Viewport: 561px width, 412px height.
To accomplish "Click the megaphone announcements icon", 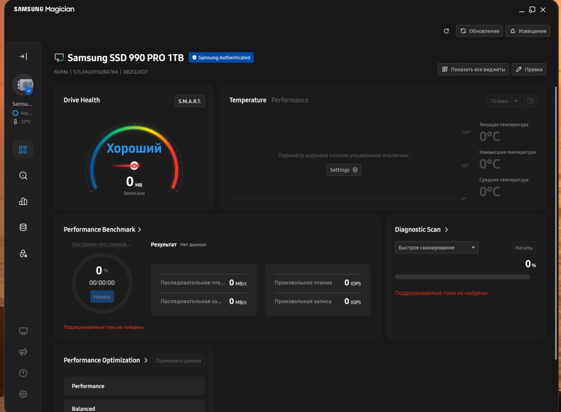I will pos(23,352).
